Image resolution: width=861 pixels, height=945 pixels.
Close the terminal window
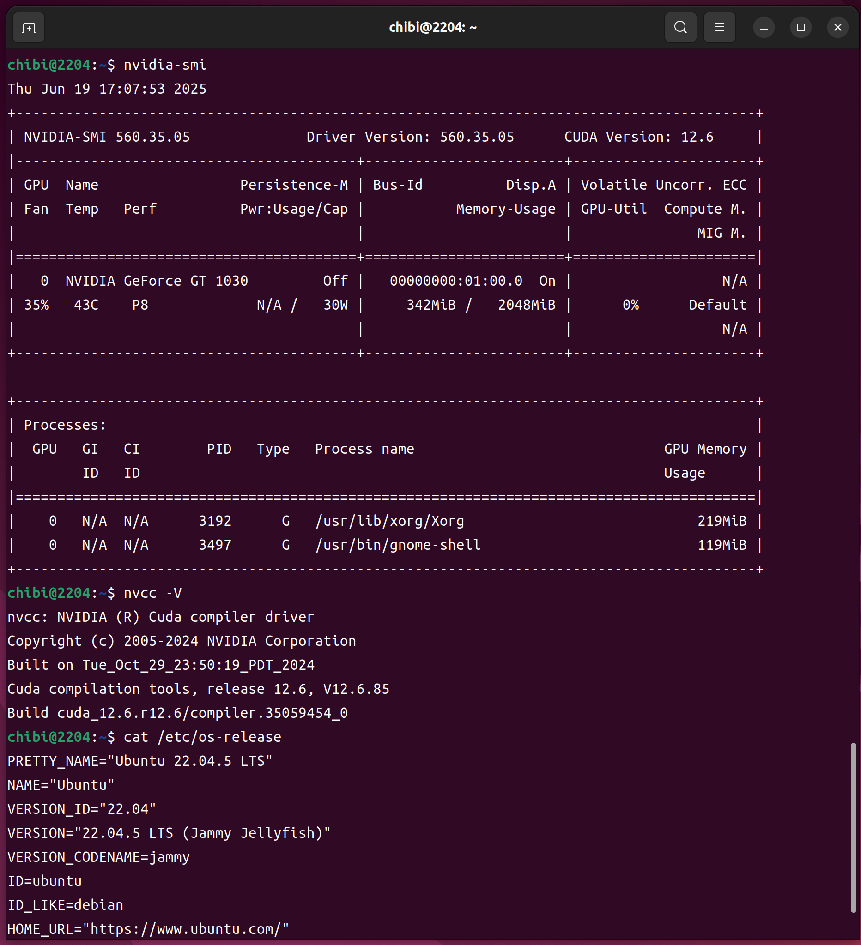point(837,28)
